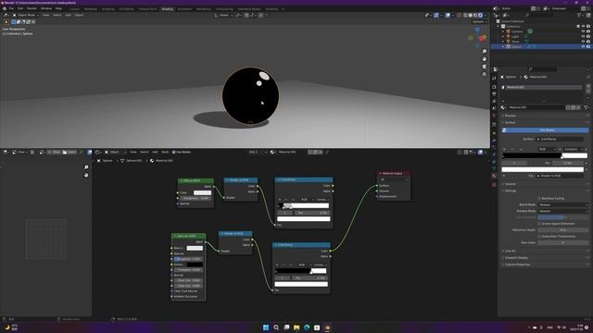Click the navigation gizmo red X axis
Viewport: 593px width, 333px height.
pos(482,38)
